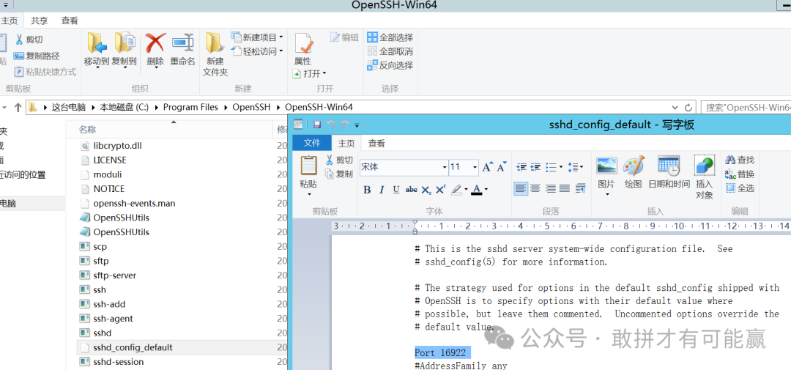Expand the Open (打开) dropdown in Explorer
Screen dimensions: 791x370
point(324,74)
